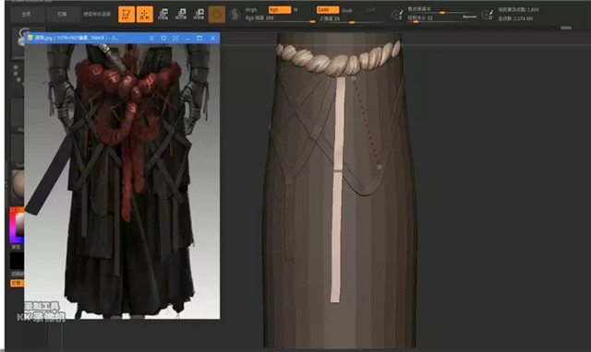Click the rope belt on the model
Image resolution: width=591 pixels, height=352 pixels.
pyautogui.click(x=339, y=59)
